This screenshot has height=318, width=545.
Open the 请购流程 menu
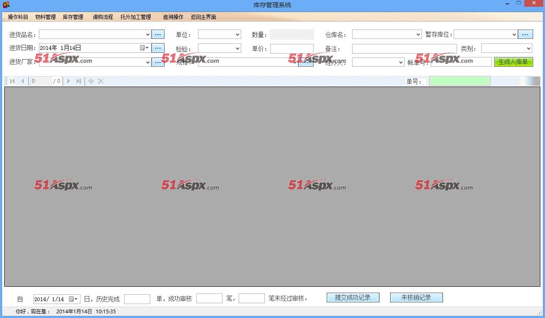point(103,17)
